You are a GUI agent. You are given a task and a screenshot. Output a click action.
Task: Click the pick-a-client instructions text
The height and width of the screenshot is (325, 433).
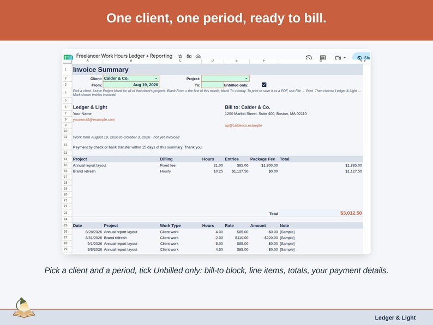[217, 93]
